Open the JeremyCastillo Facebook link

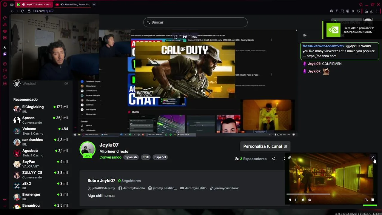coord(132,188)
